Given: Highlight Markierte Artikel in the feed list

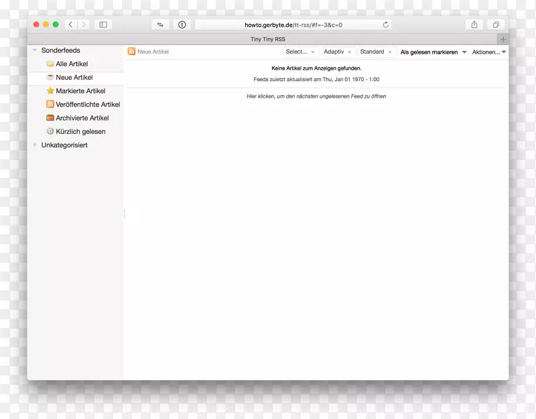Looking at the screenshot, I should pos(81,90).
